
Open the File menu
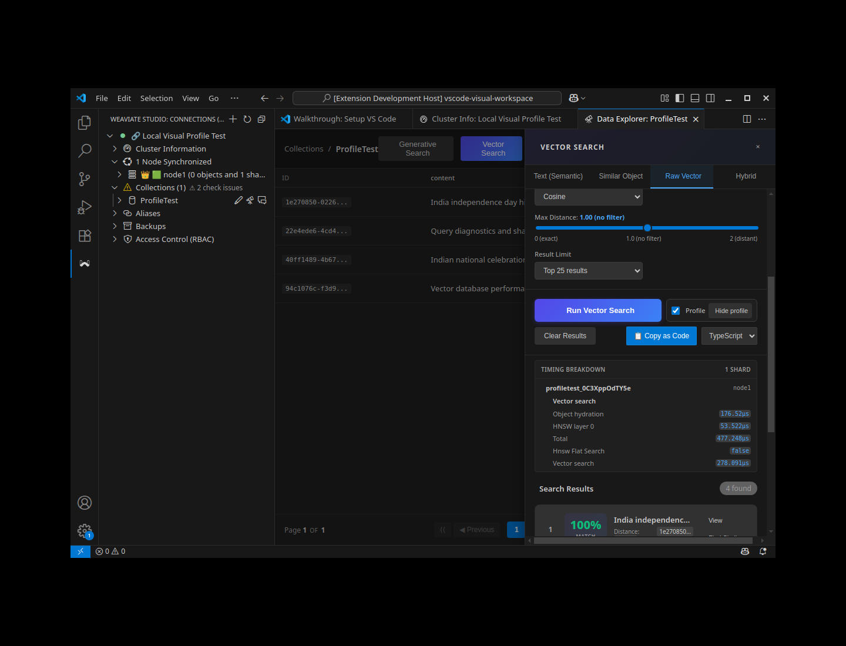click(x=102, y=98)
